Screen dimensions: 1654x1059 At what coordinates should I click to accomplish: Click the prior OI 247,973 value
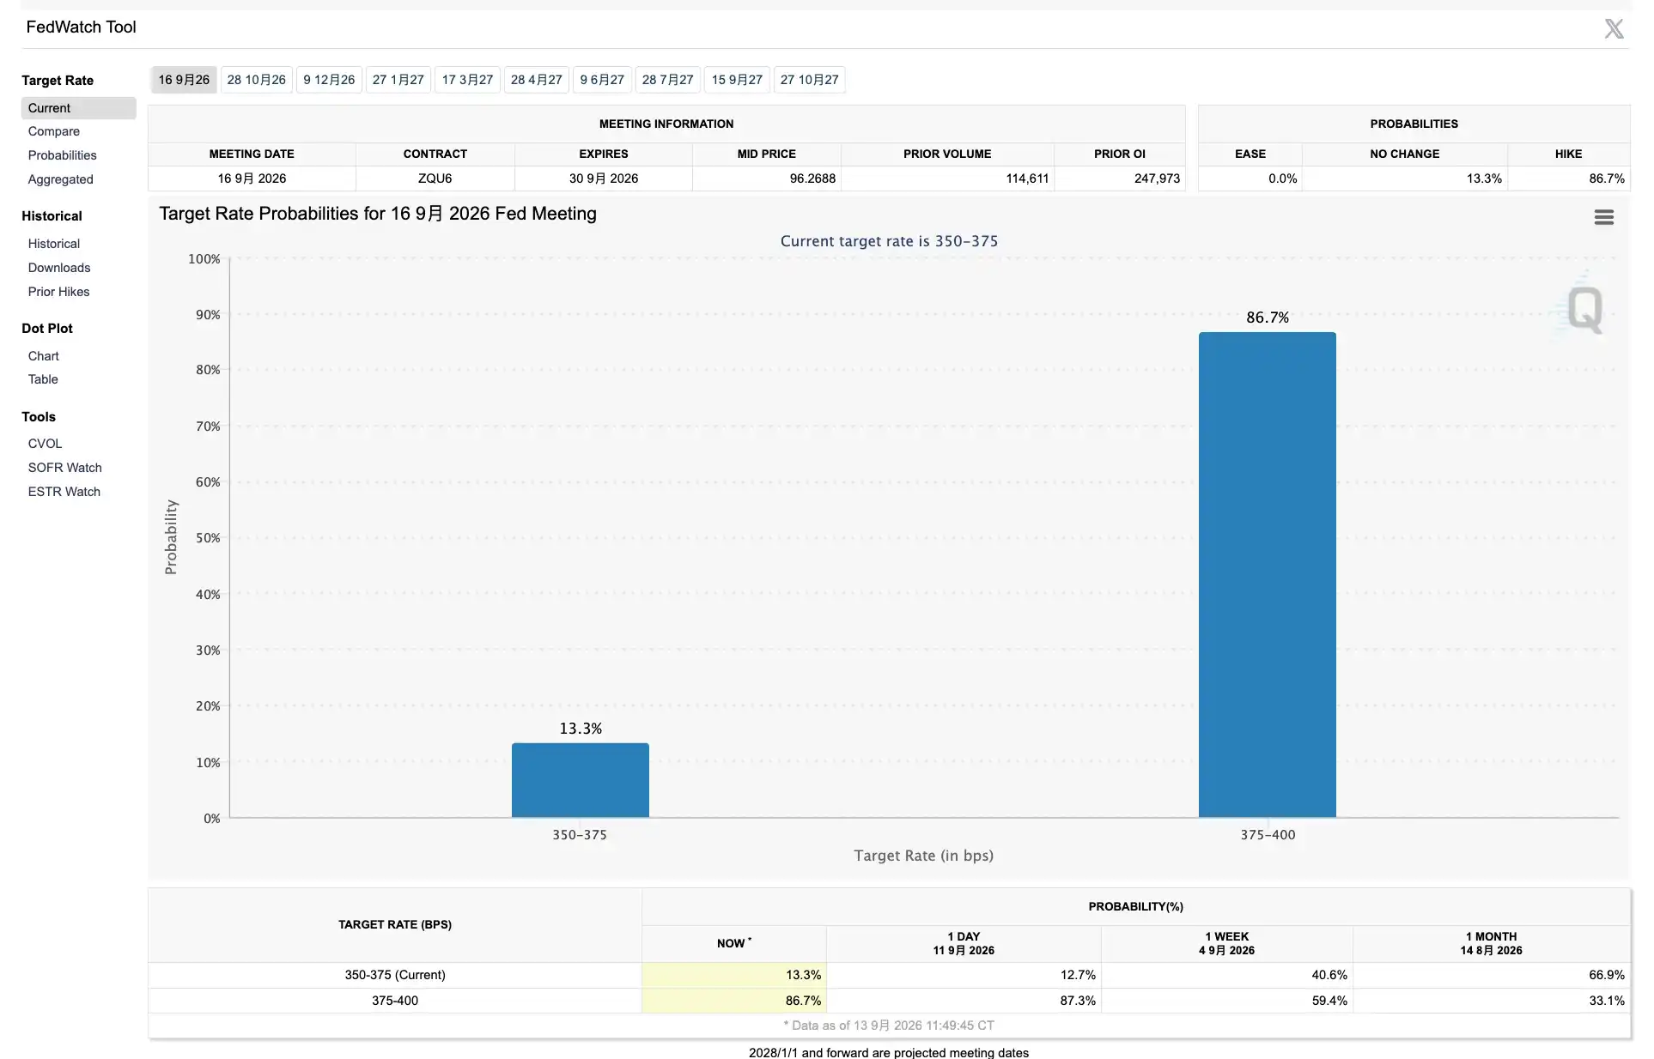(1157, 179)
